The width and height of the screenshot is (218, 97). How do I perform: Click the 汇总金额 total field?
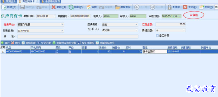(171, 24)
